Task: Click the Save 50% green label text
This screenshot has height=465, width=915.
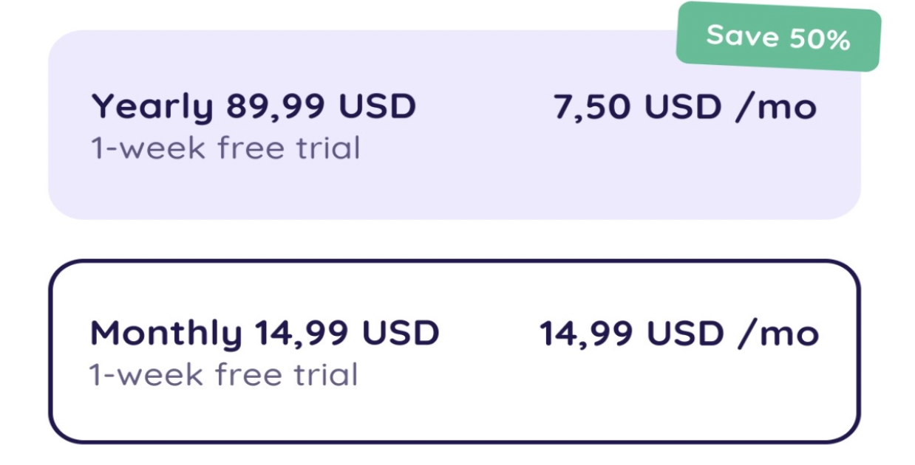Action: (x=778, y=37)
